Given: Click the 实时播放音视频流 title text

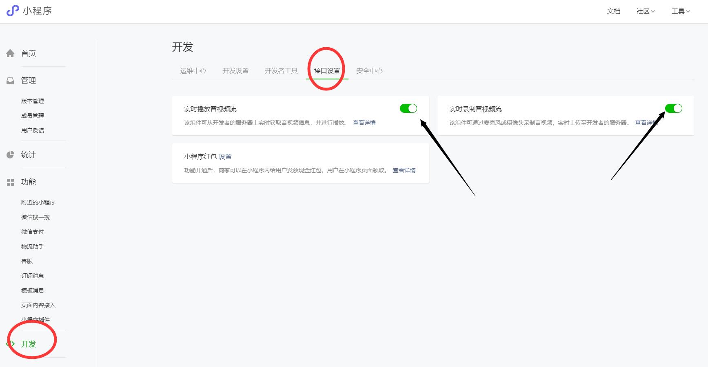Looking at the screenshot, I should pos(210,109).
